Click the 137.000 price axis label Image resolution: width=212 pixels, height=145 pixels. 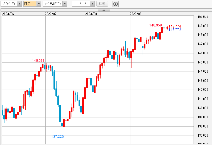point(203,136)
